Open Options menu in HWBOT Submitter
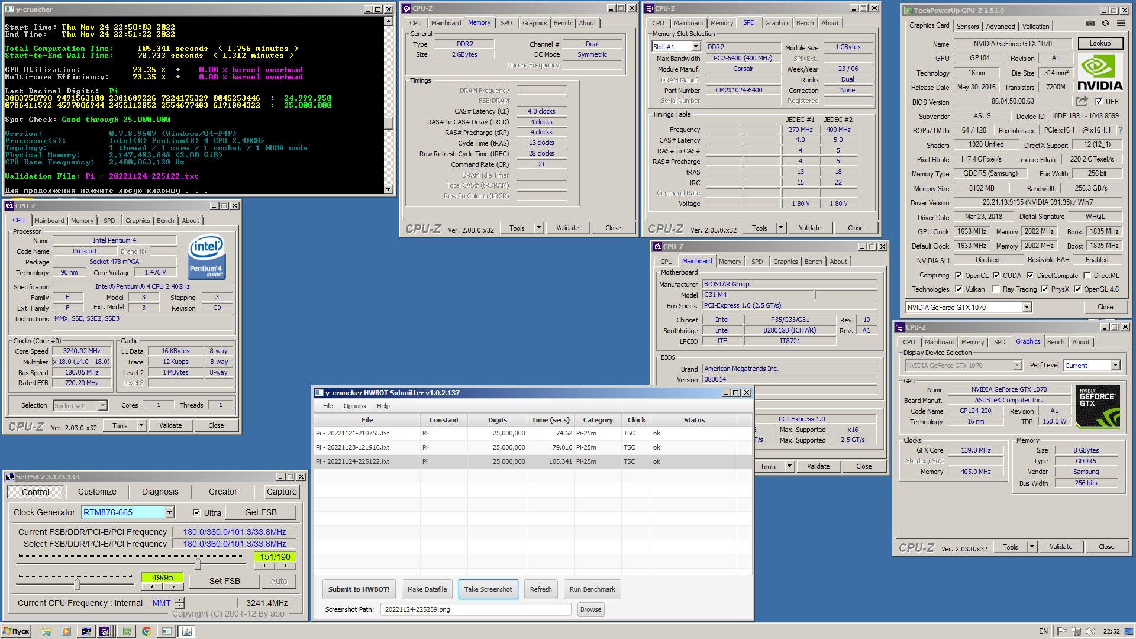The width and height of the screenshot is (1136, 639). pos(354,406)
